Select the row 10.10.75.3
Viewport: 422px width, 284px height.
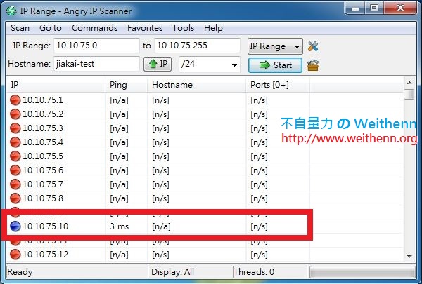tap(205, 128)
